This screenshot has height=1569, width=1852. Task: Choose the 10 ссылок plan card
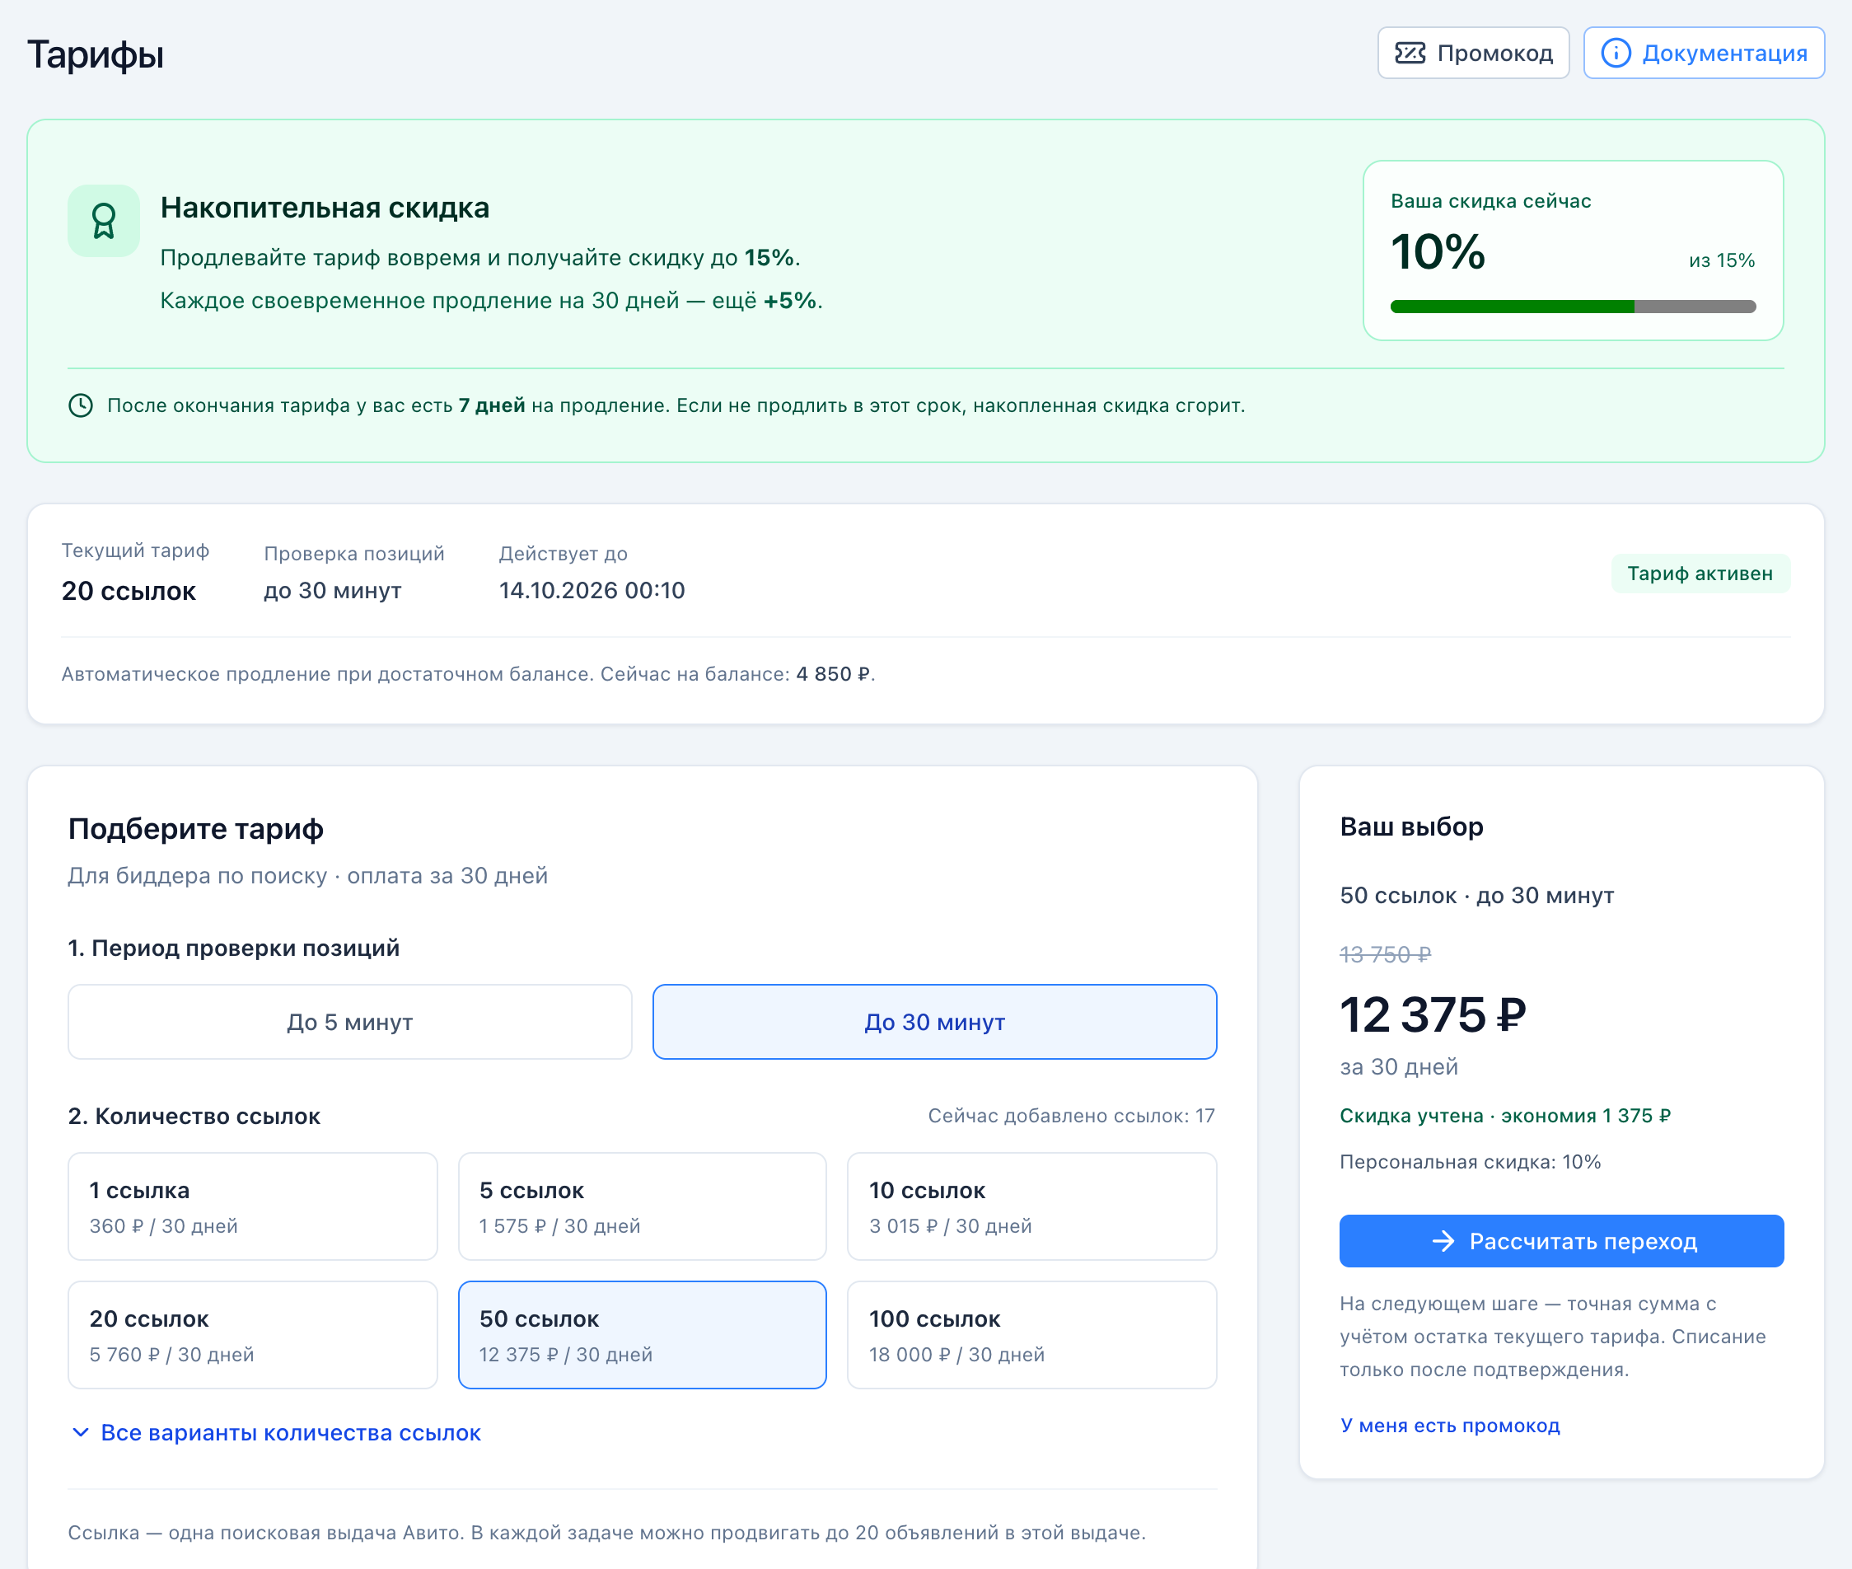click(x=1032, y=1207)
